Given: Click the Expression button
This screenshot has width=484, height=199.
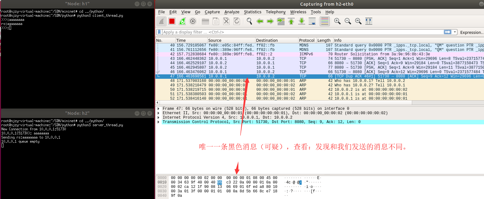Looking at the screenshot, I should tap(472, 32).
